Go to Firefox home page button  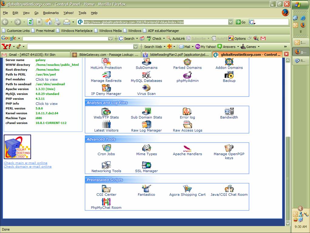(48, 22)
